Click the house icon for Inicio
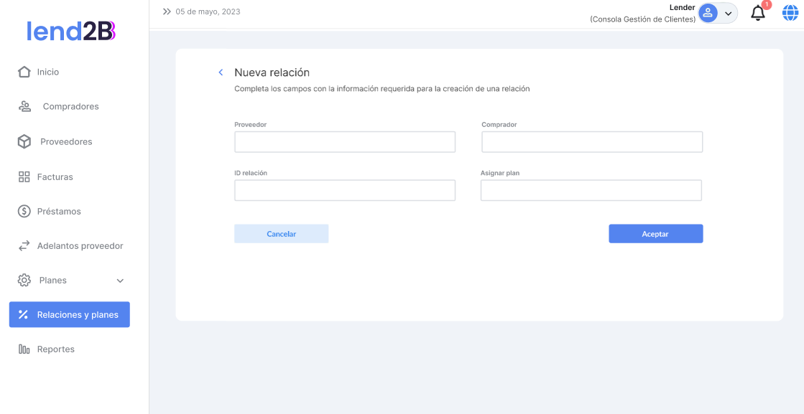Viewport: 804px width, 414px height. [24, 72]
